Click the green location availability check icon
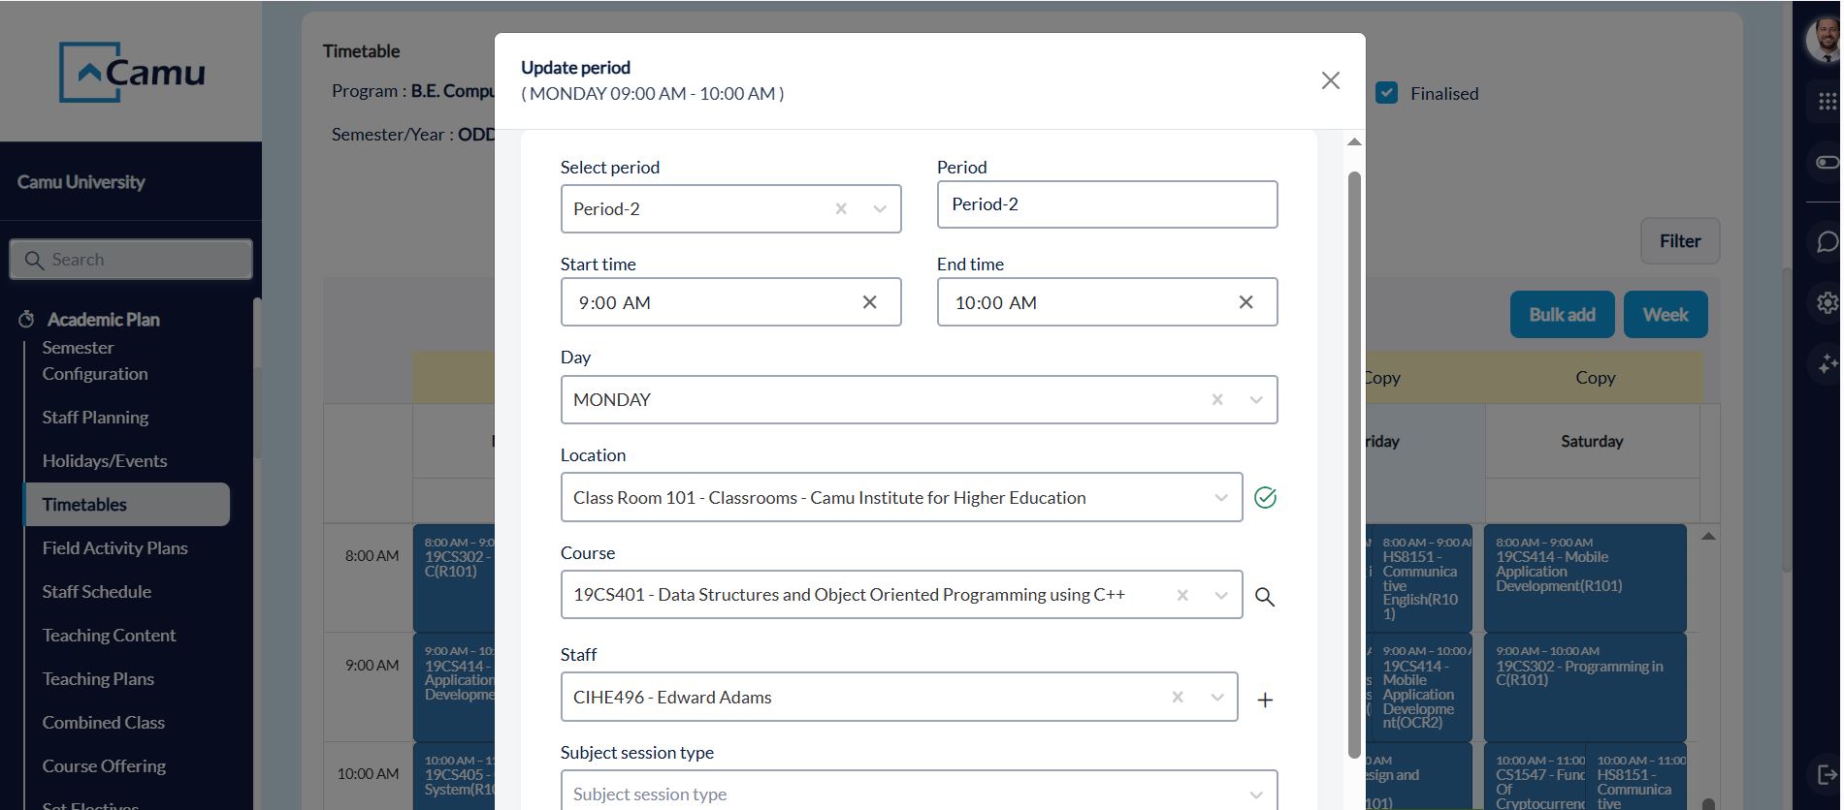 [x=1264, y=498]
